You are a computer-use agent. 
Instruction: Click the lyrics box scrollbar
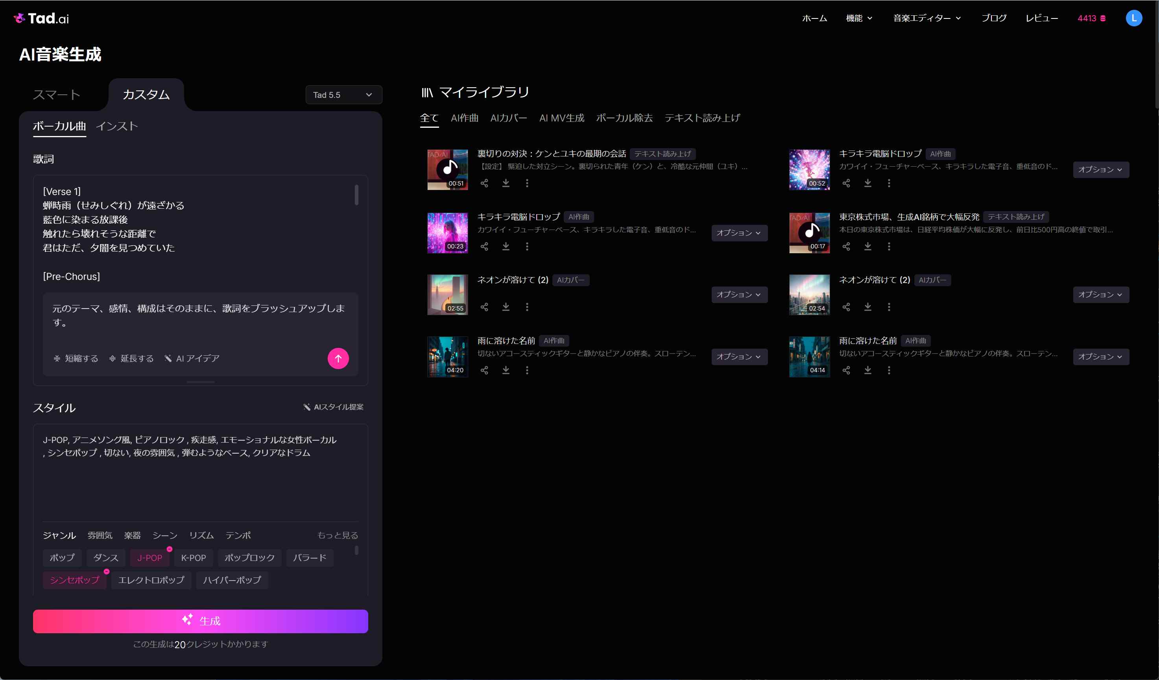click(x=356, y=195)
